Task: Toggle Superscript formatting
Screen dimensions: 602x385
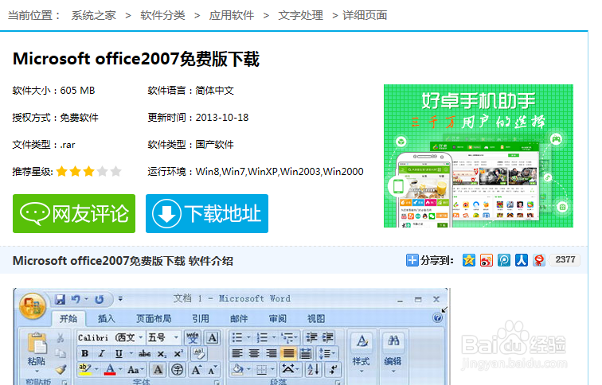Action: click(x=178, y=353)
